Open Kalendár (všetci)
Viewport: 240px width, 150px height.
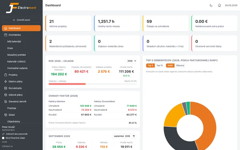click(16, 62)
